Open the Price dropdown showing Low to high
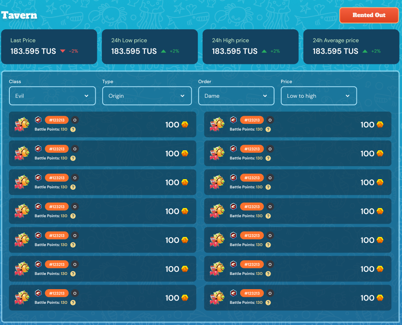Image resolution: width=402 pixels, height=325 pixels. coord(319,96)
